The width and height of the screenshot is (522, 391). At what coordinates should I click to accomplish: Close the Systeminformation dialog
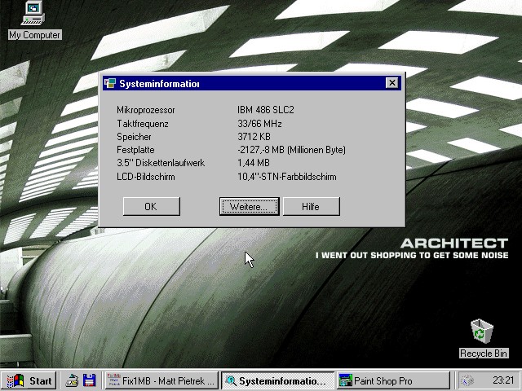point(391,83)
